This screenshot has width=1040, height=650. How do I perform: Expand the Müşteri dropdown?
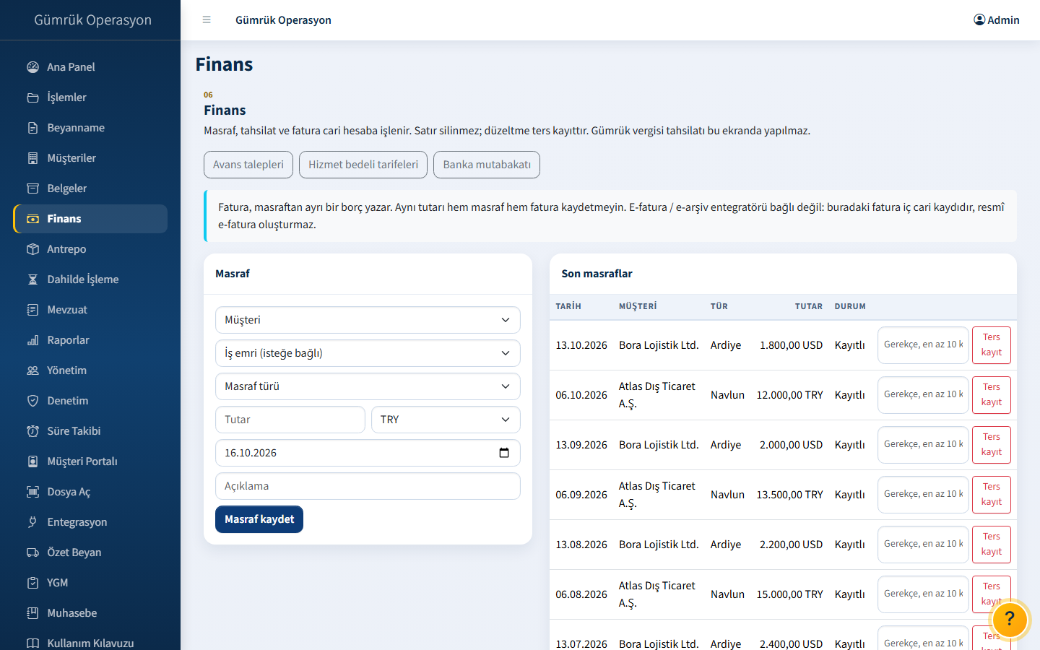(x=368, y=320)
